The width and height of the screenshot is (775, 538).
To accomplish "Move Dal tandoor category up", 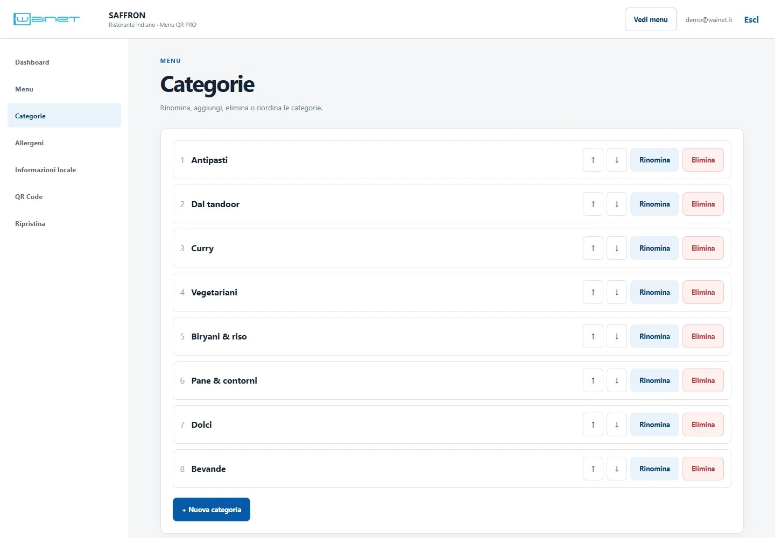I will click(x=593, y=204).
